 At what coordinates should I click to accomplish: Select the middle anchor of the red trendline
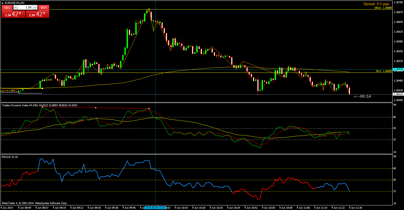click(96, 108)
